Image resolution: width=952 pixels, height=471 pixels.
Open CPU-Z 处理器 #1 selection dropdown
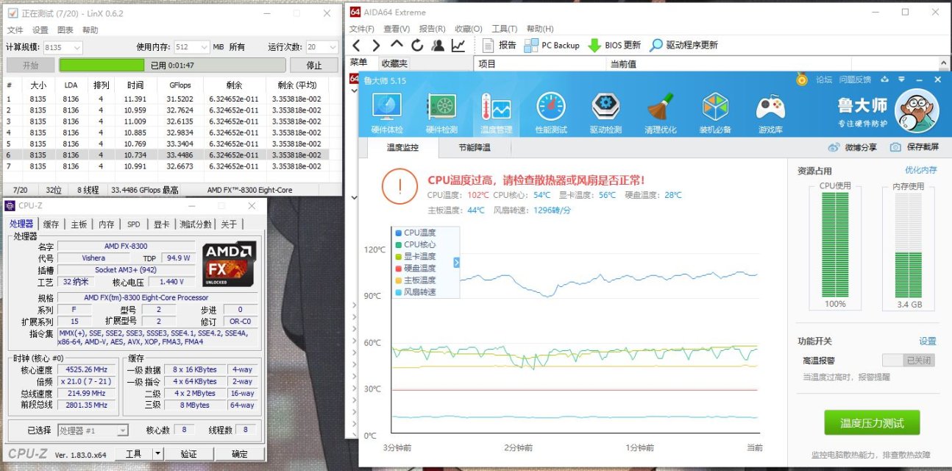(x=93, y=430)
